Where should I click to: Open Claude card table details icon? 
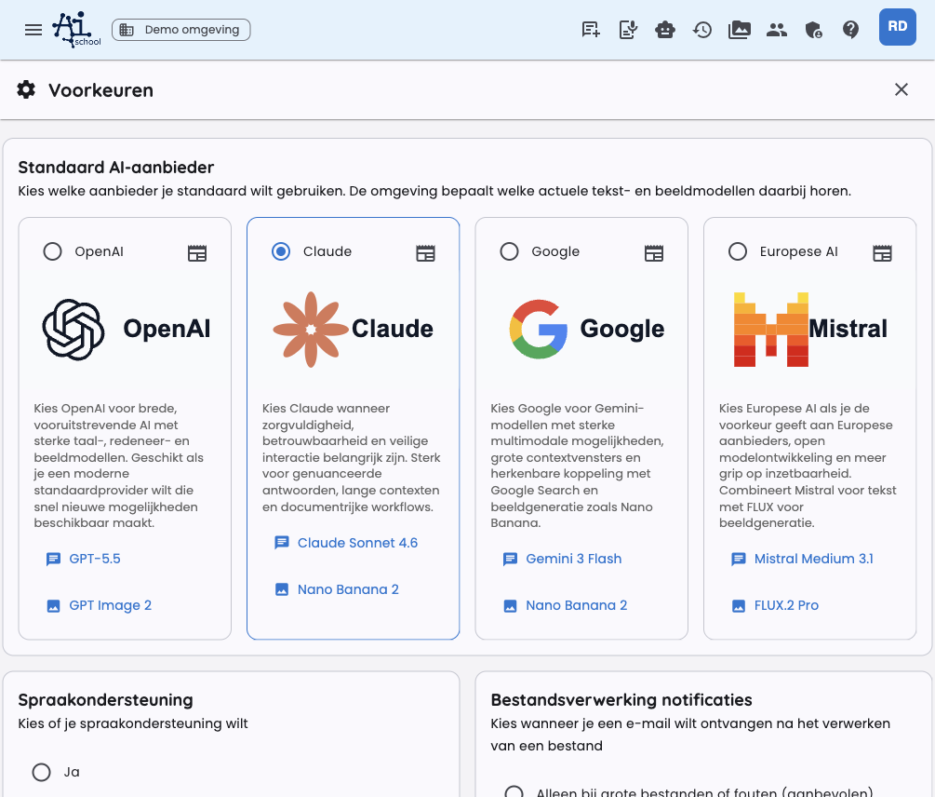point(426,253)
